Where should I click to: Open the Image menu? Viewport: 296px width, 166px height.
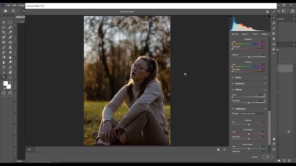22,5
